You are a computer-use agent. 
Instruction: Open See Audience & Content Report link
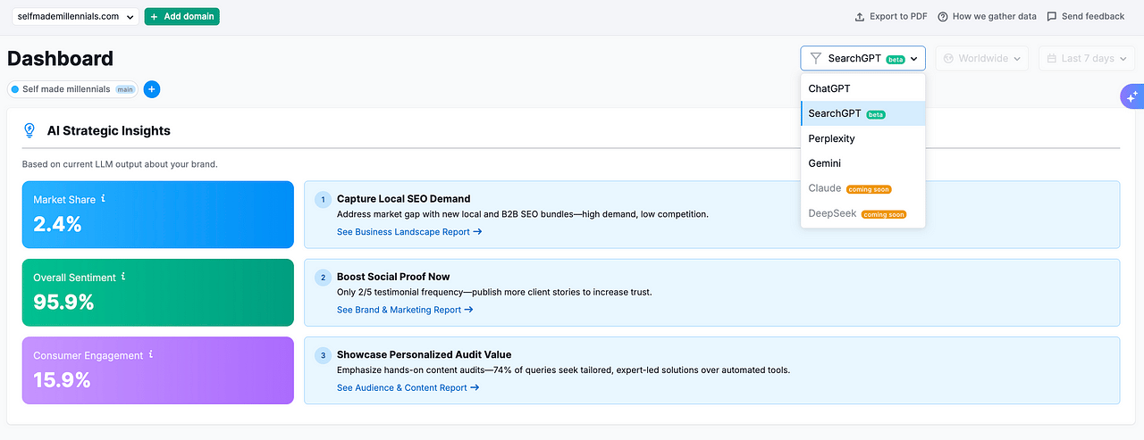(408, 387)
